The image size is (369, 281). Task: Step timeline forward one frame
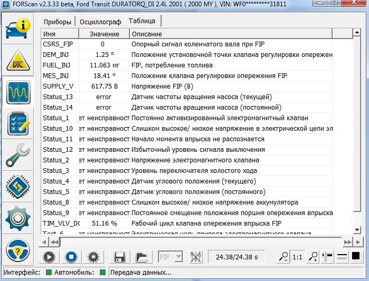click(x=358, y=242)
